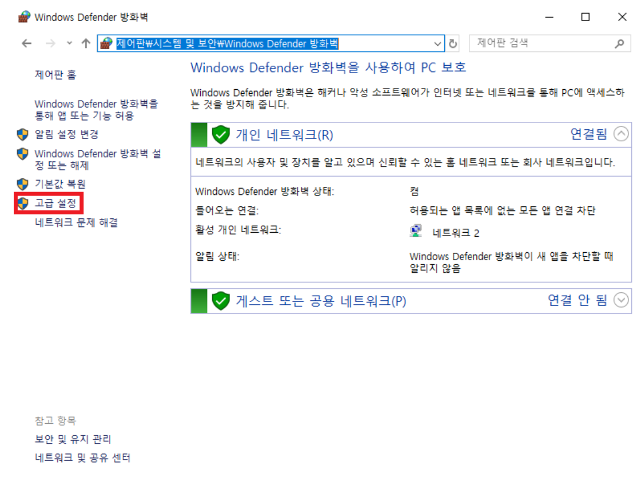Viewport: 637px width, 478px height.
Task: Minimize the Windows Defender 방화벽 window
Action: click(550, 17)
